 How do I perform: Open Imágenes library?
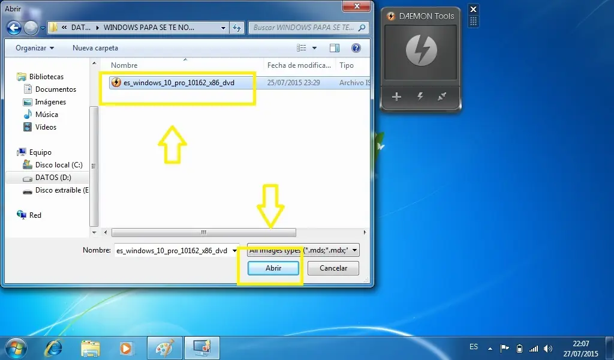(x=50, y=102)
